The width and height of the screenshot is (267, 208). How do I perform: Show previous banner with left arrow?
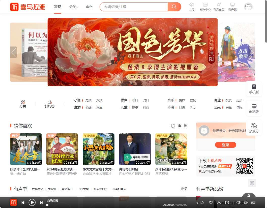pyautogui.click(x=13, y=52)
